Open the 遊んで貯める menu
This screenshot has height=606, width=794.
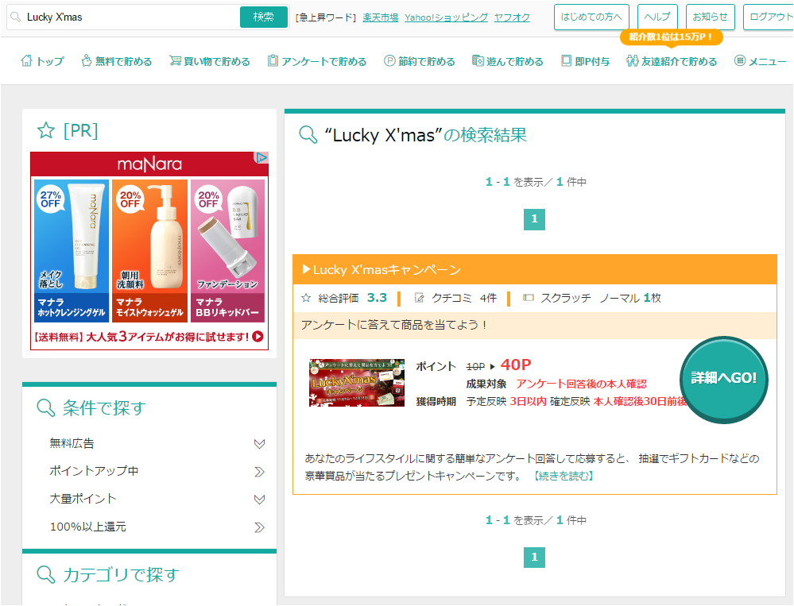pos(507,61)
